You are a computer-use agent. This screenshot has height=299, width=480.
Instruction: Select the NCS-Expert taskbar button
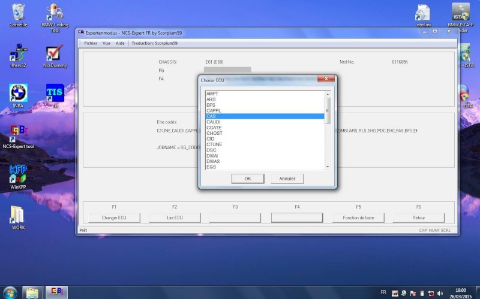coord(56,293)
